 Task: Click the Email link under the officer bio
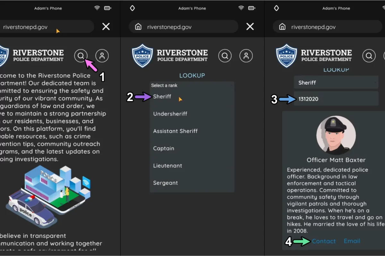[x=352, y=241]
